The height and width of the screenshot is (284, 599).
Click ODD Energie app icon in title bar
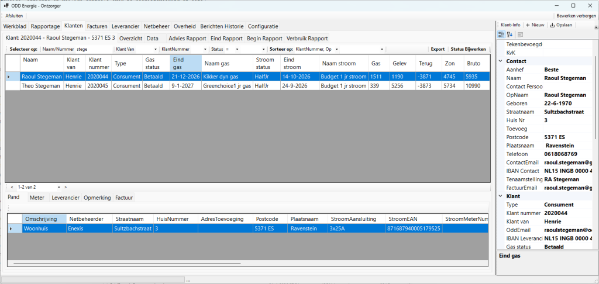(6, 5)
